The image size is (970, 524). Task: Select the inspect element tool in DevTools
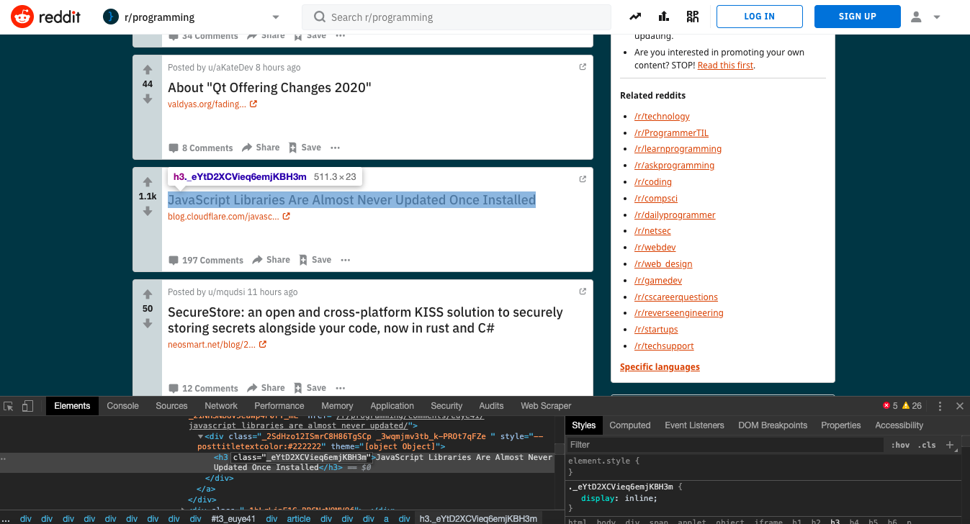(x=9, y=405)
